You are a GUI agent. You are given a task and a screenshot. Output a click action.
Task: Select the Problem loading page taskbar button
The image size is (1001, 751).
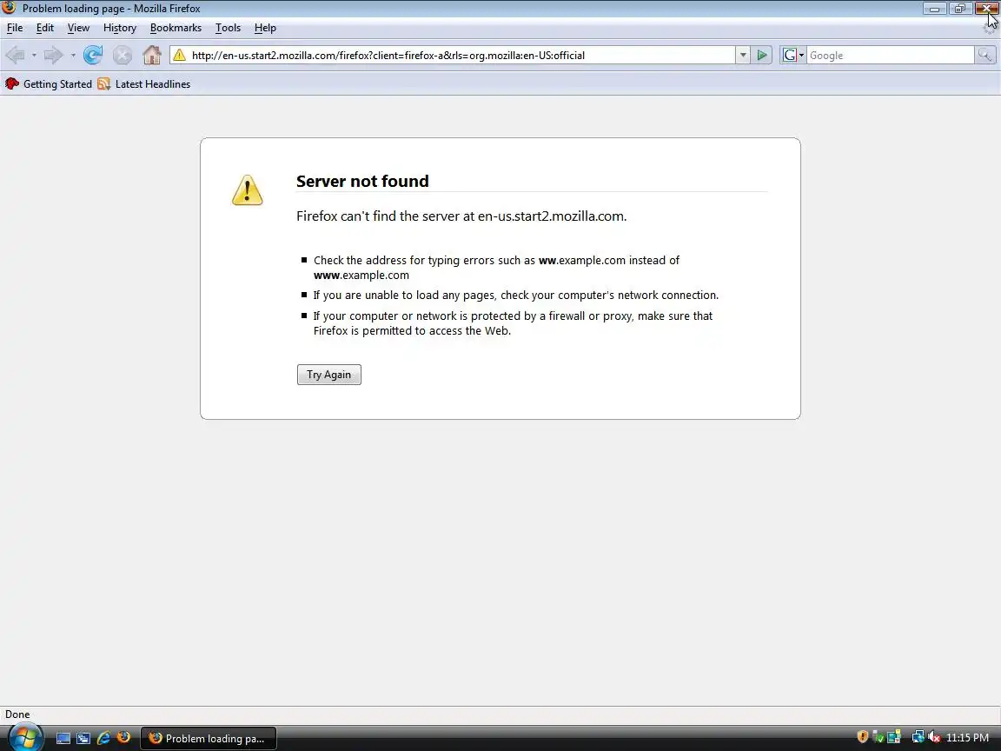coord(209,738)
